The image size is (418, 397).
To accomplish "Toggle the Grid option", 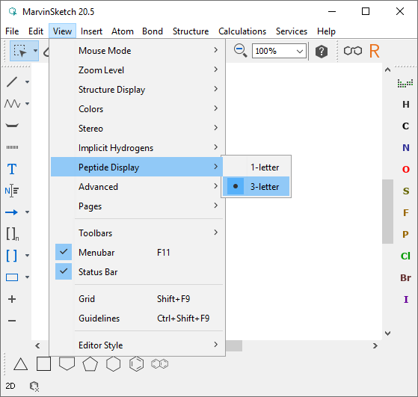I will coord(137,299).
